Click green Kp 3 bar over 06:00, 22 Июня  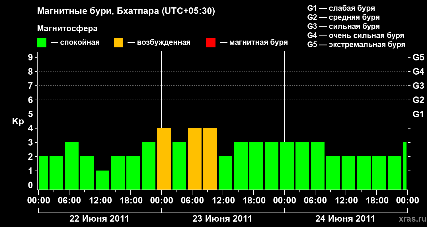(72, 166)
